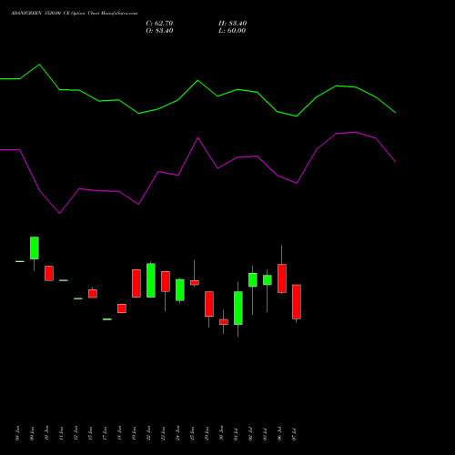Click the 22 Jun date label
The width and height of the screenshot is (455, 455).
coord(148,433)
